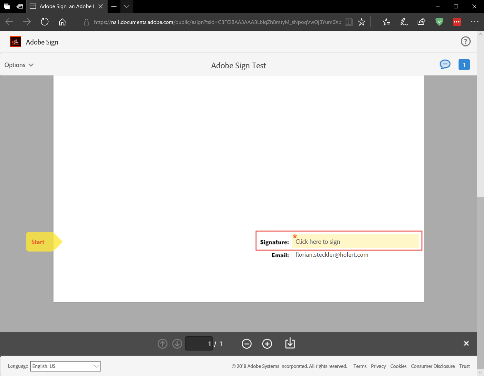Screen dimensions: 484x376
Task: Click the email florian.steckler@holert.com text
Action: tap(332, 255)
